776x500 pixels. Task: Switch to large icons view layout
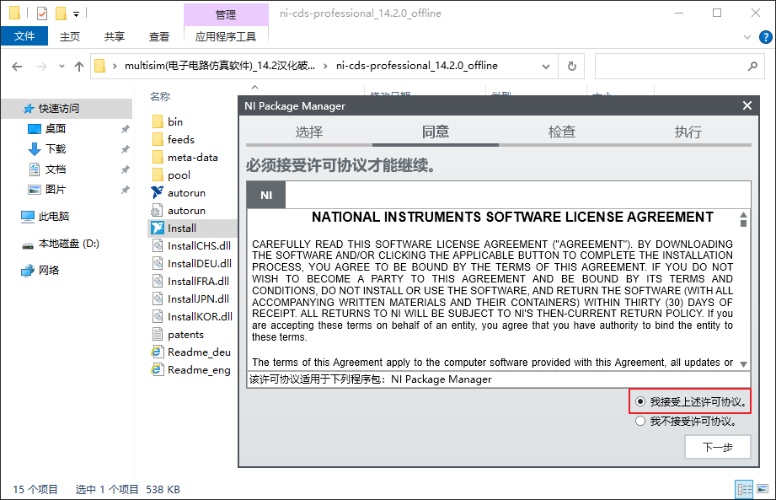(x=763, y=490)
